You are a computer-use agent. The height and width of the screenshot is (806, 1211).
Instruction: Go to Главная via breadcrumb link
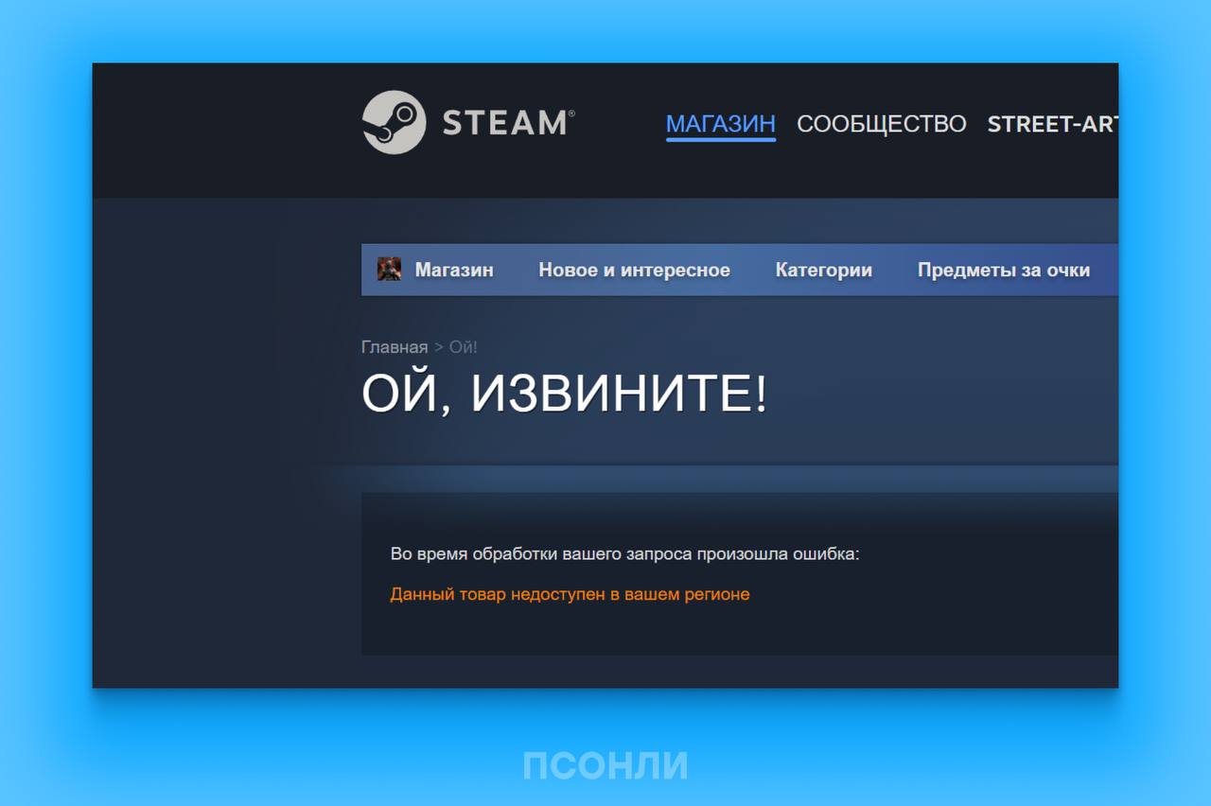(395, 347)
